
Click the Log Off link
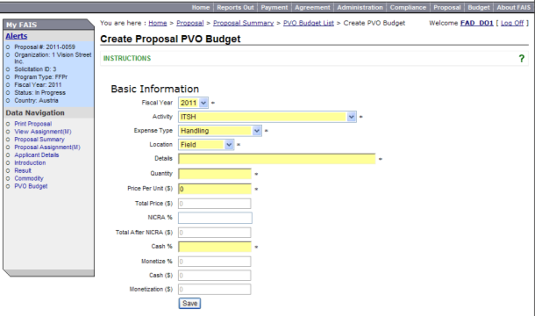click(512, 23)
